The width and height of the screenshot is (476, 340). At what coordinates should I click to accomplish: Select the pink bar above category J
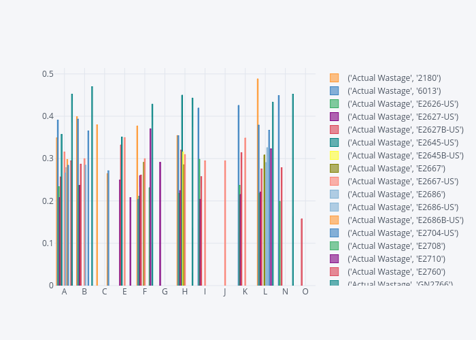225,223
